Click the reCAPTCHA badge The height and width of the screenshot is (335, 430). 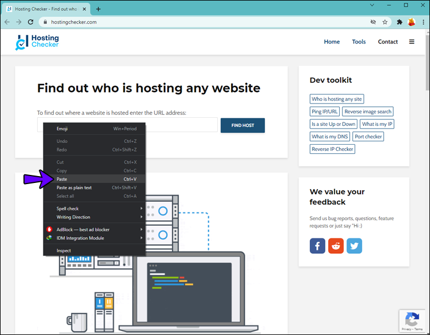click(x=412, y=321)
